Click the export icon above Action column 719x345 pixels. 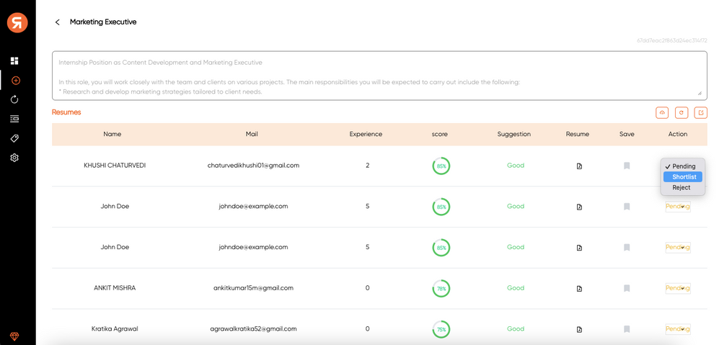click(x=700, y=112)
